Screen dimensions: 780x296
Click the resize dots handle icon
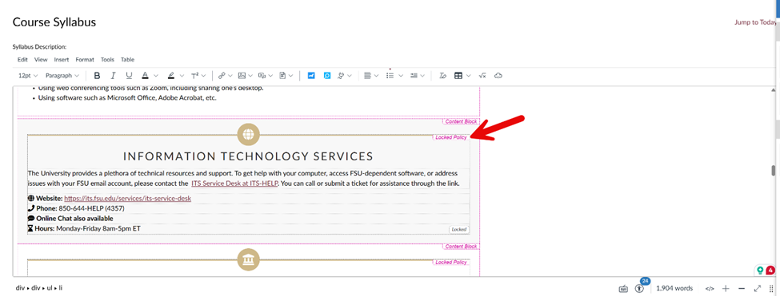pos(771,289)
